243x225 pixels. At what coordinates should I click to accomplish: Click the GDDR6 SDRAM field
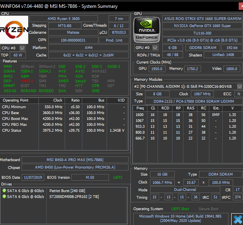pos(203,48)
